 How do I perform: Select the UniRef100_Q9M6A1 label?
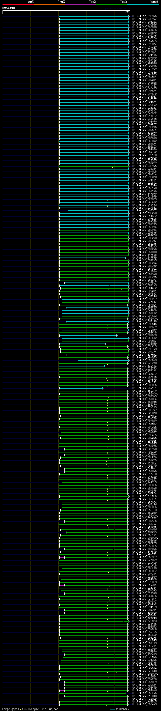point(144,91)
